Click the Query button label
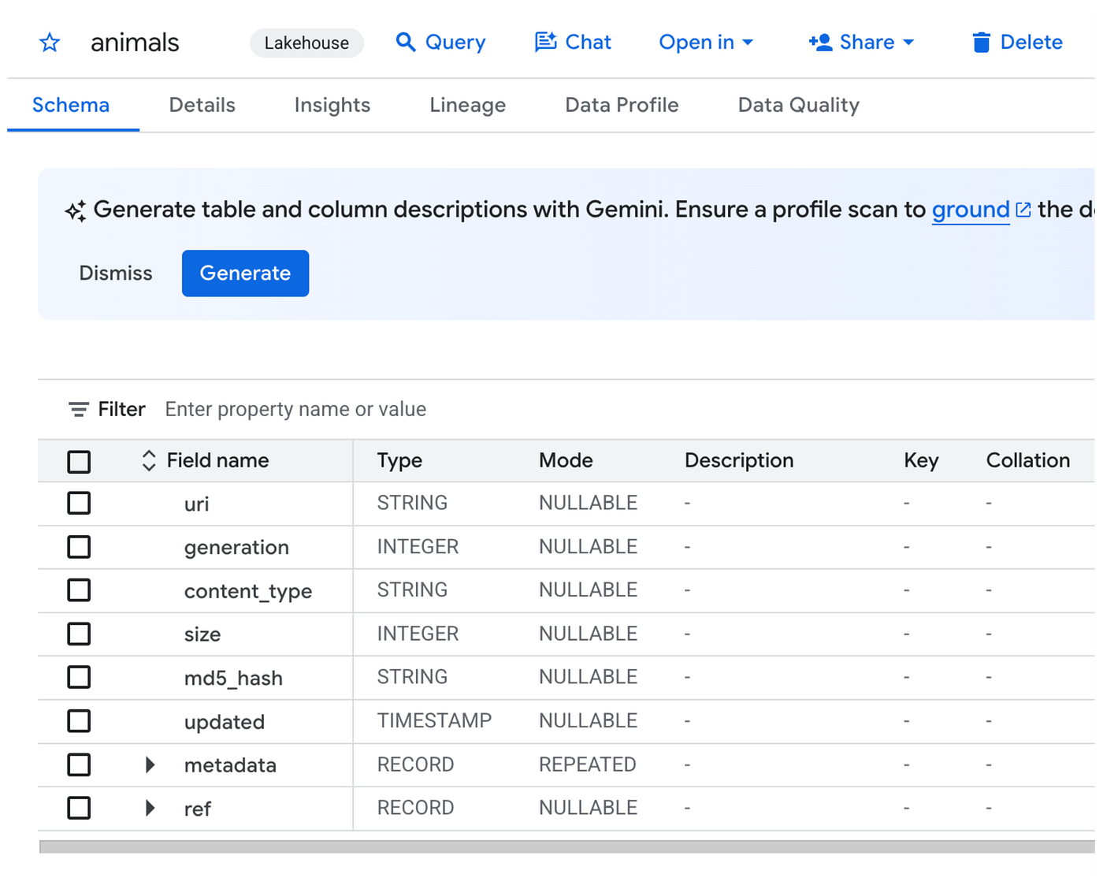The image size is (1103, 889). [x=455, y=42]
